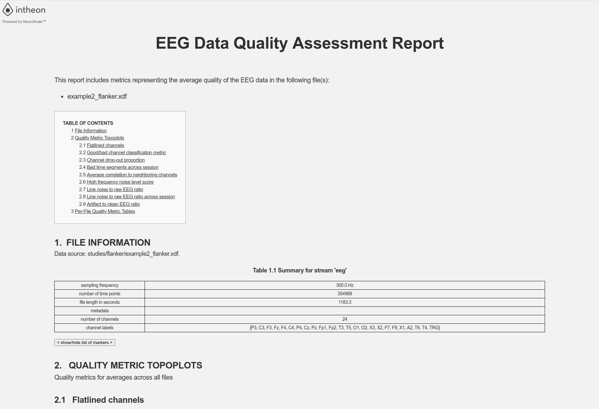
Task: Click the EEG Data Quality Assessment Report title
Action: (x=299, y=43)
